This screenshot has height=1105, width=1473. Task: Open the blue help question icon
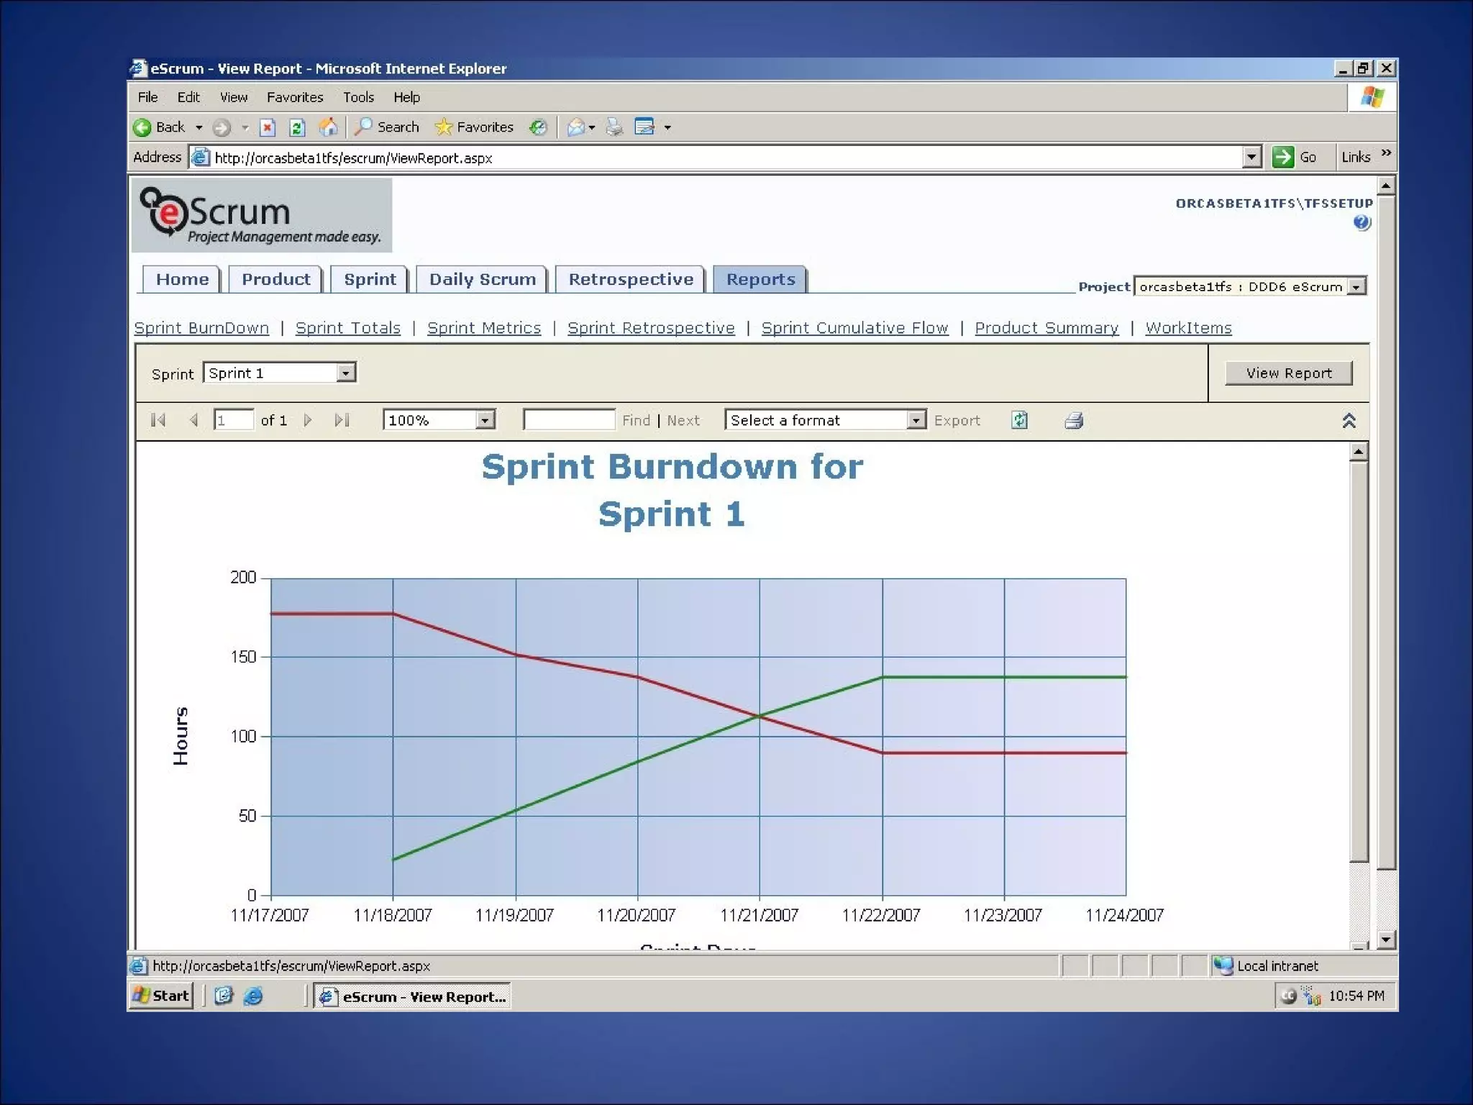click(x=1361, y=222)
